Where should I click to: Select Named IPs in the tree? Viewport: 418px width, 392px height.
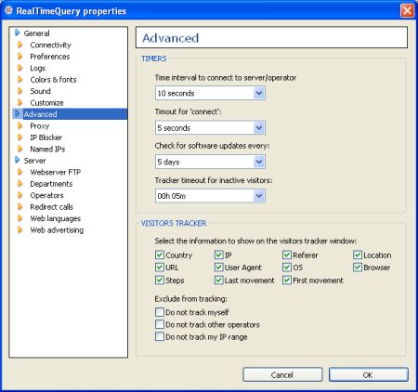[x=47, y=149]
